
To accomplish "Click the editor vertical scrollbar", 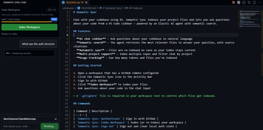I will (x=262, y=70).
